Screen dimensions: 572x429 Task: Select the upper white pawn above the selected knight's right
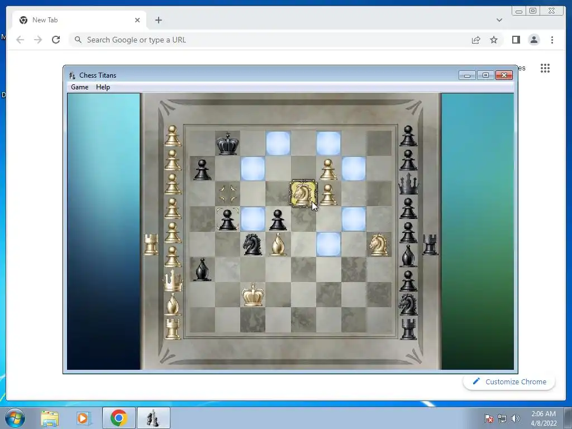328,170
